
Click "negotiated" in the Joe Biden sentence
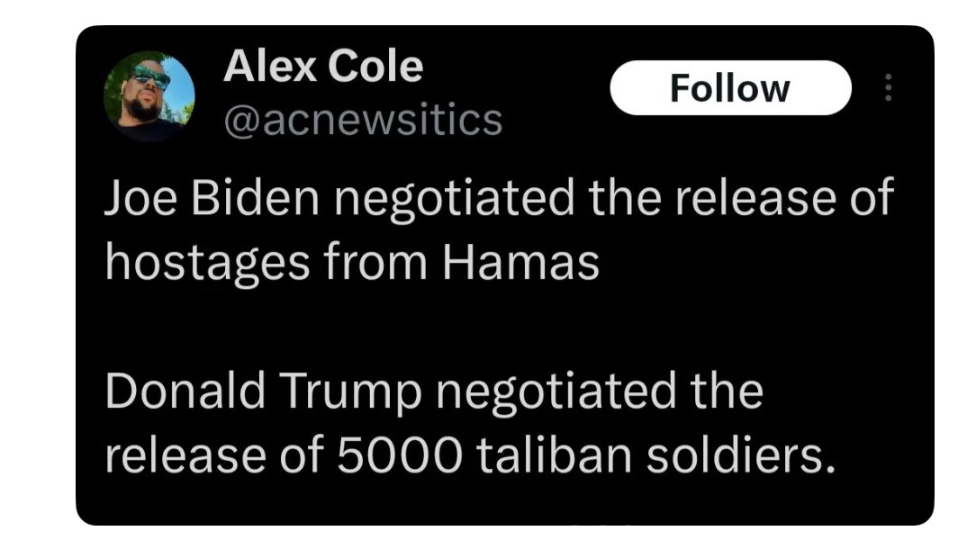point(456,199)
